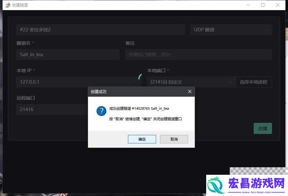Click the 按 "取消" 继续创建 instruction text

point(145,119)
